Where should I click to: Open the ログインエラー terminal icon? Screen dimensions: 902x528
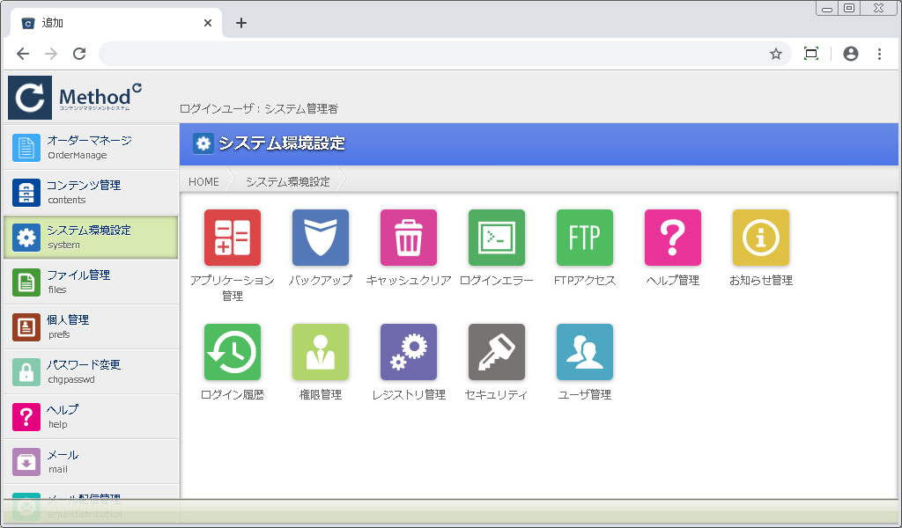pos(497,238)
